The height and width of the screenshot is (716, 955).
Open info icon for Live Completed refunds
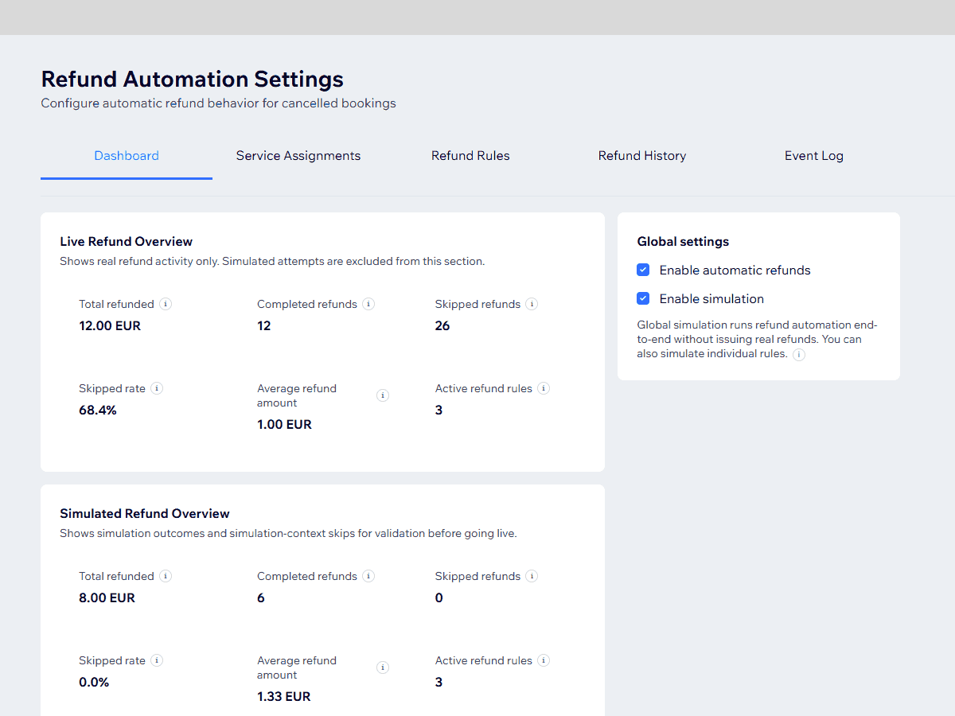tap(368, 304)
